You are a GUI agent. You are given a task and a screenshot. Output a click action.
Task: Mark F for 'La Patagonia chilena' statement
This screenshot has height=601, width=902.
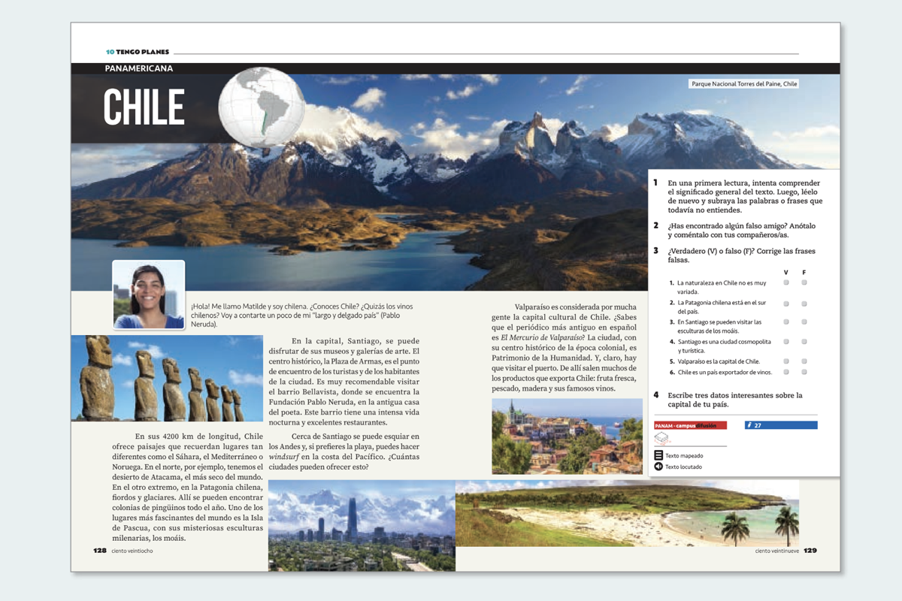804,304
